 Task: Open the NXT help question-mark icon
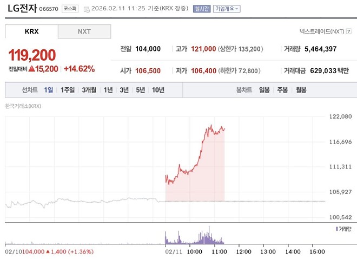pyautogui.click(x=348, y=31)
